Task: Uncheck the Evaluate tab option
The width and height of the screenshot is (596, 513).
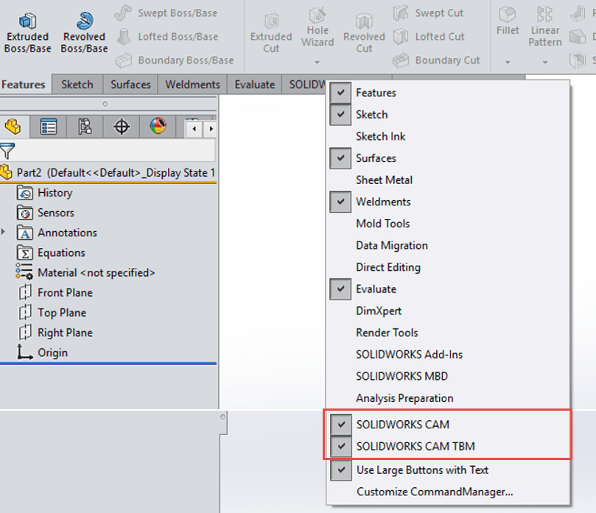Action: (x=340, y=289)
